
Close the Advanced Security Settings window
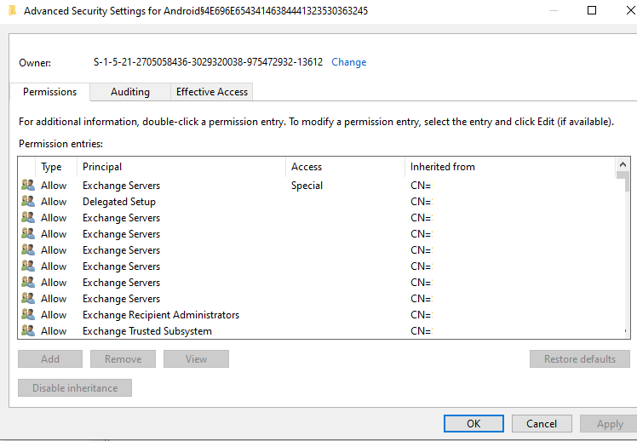tap(630, 10)
